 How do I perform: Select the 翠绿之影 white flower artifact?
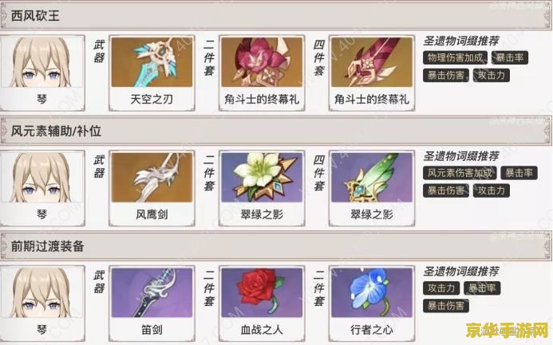262,177
